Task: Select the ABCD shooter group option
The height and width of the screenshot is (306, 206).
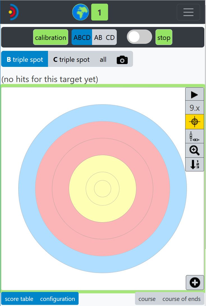Action: pos(82,37)
